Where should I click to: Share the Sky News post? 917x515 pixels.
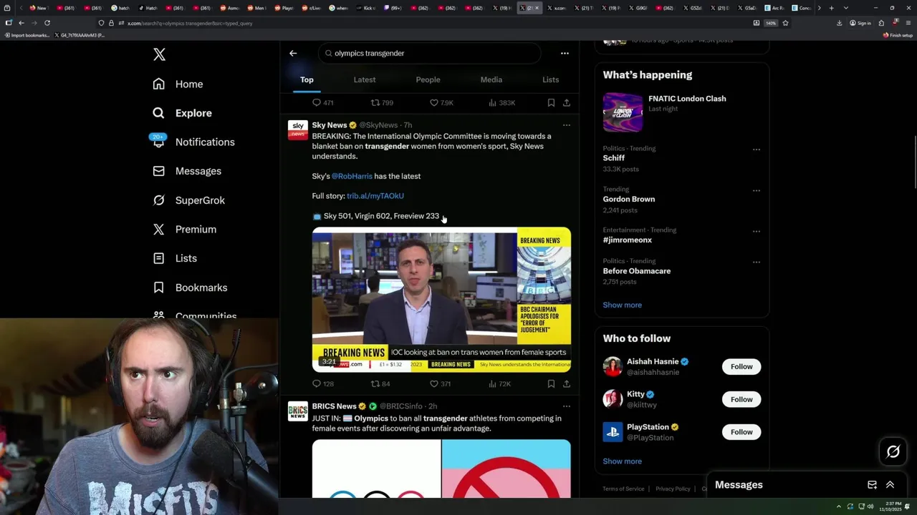(566, 384)
